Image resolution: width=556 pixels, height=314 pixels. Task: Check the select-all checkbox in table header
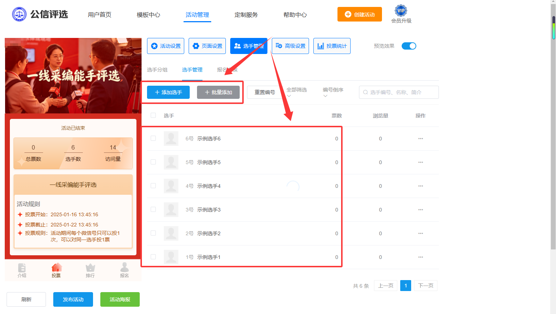coord(153,115)
